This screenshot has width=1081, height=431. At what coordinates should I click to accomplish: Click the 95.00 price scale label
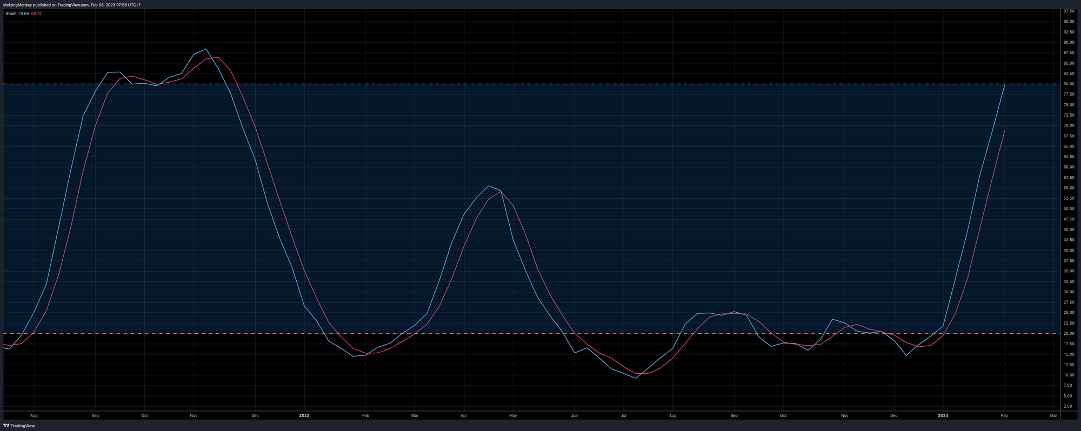click(x=1069, y=22)
